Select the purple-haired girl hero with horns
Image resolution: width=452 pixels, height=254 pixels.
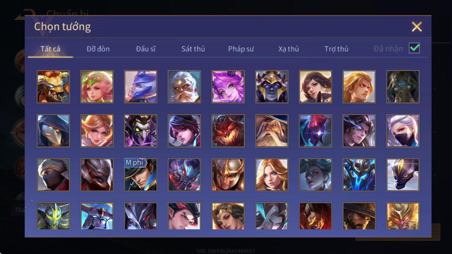(x=228, y=87)
